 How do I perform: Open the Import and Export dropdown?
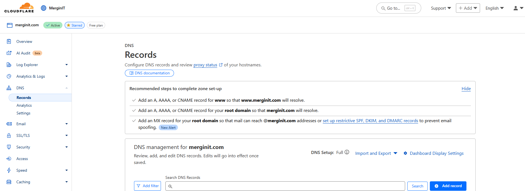[x=376, y=153]
